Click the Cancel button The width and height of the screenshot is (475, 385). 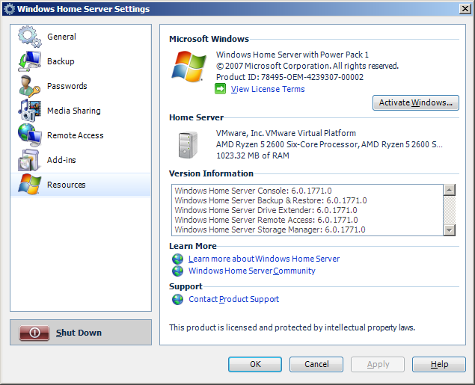click(x=316, y=364)
